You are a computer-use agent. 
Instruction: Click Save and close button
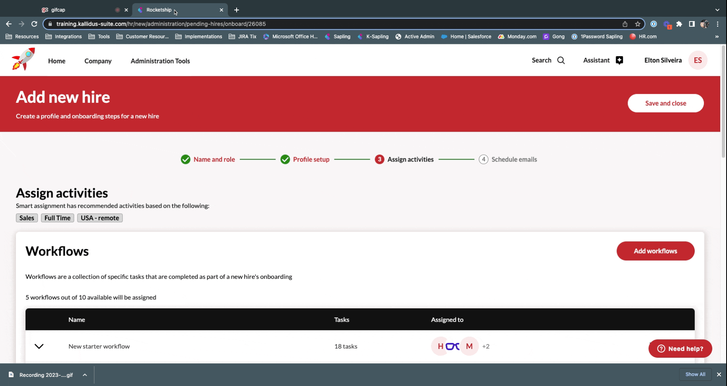665,103
